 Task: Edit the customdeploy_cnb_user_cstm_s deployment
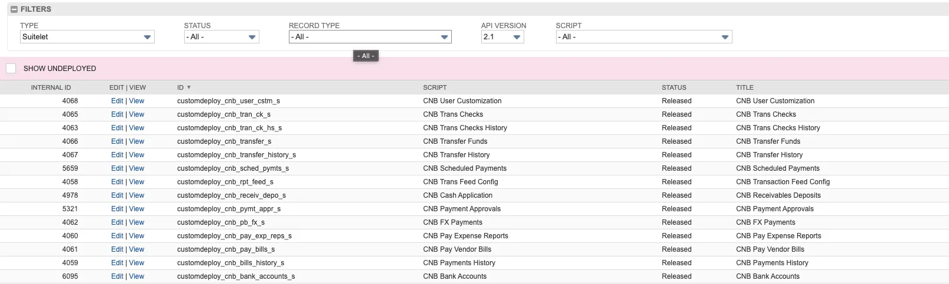(x=117, y=101)
